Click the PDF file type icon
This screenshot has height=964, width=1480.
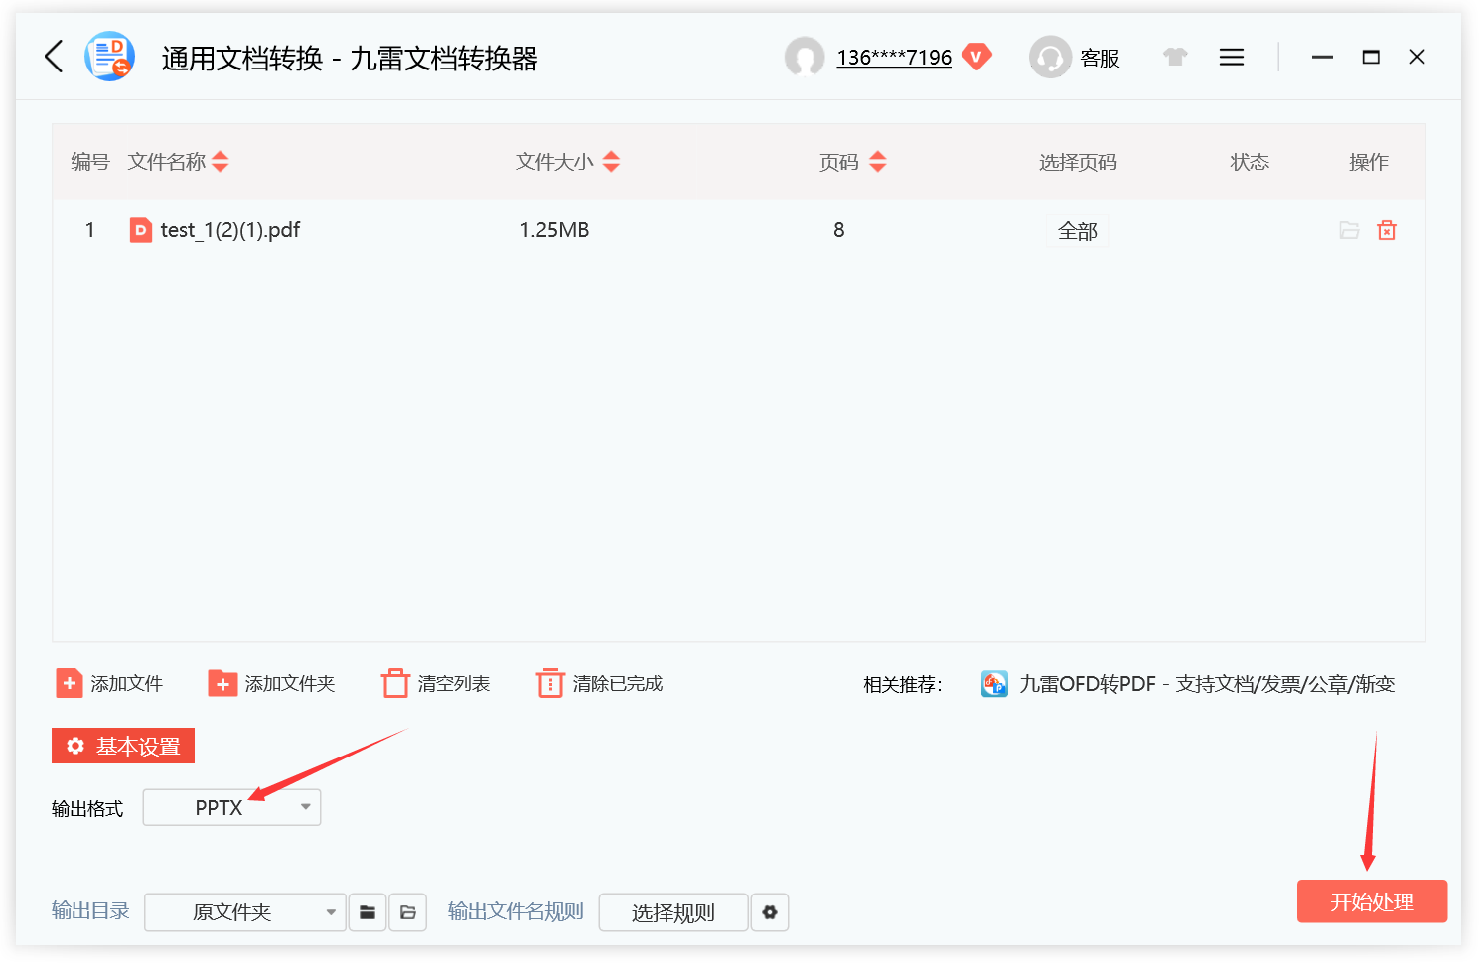pos(141,230)
